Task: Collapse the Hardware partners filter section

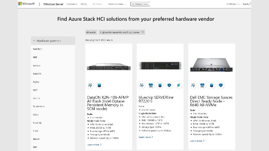Action: coord(34,41)
